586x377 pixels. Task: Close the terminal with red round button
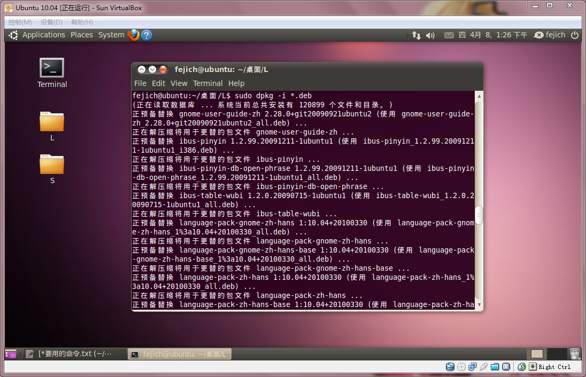click(x=163, y=69)
